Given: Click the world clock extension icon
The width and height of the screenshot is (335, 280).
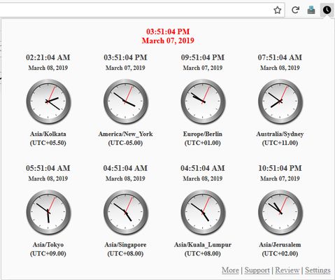Looking at the screenshot, I should pos(327,10).
